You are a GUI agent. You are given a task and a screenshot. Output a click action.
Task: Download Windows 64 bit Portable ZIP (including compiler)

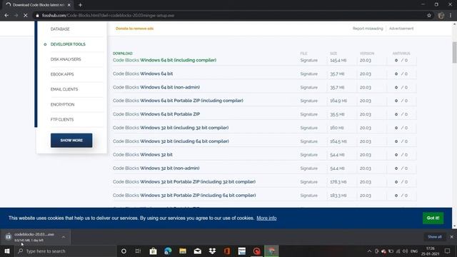pyautogui.click(x=178, y=101)
